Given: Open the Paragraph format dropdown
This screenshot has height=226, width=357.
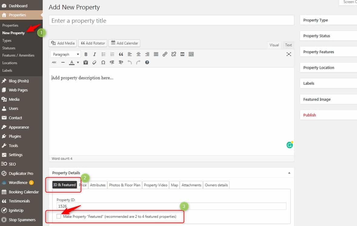Looking at the screenshot, I should point(65,54).
